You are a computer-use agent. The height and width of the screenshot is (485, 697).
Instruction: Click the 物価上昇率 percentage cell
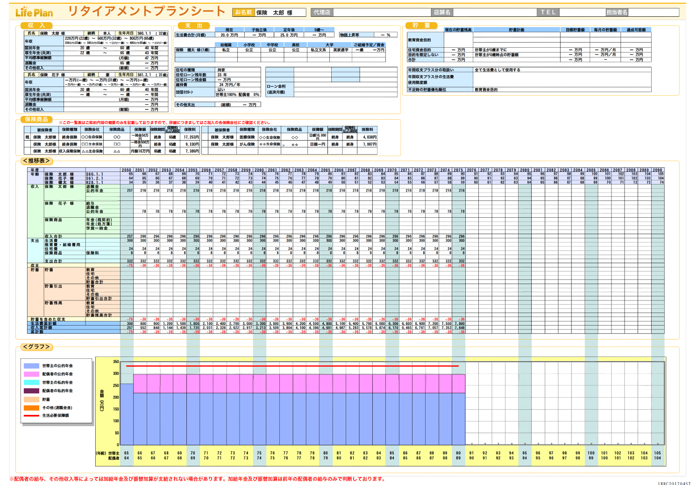(x=385, y=35)
